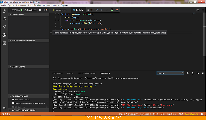Show the Problems panel tab
This screenshot has height=120, width=206.
[x=57, y=73]
